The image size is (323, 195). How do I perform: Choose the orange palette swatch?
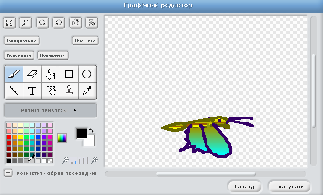pyautogui.click(x=15, y=137)
